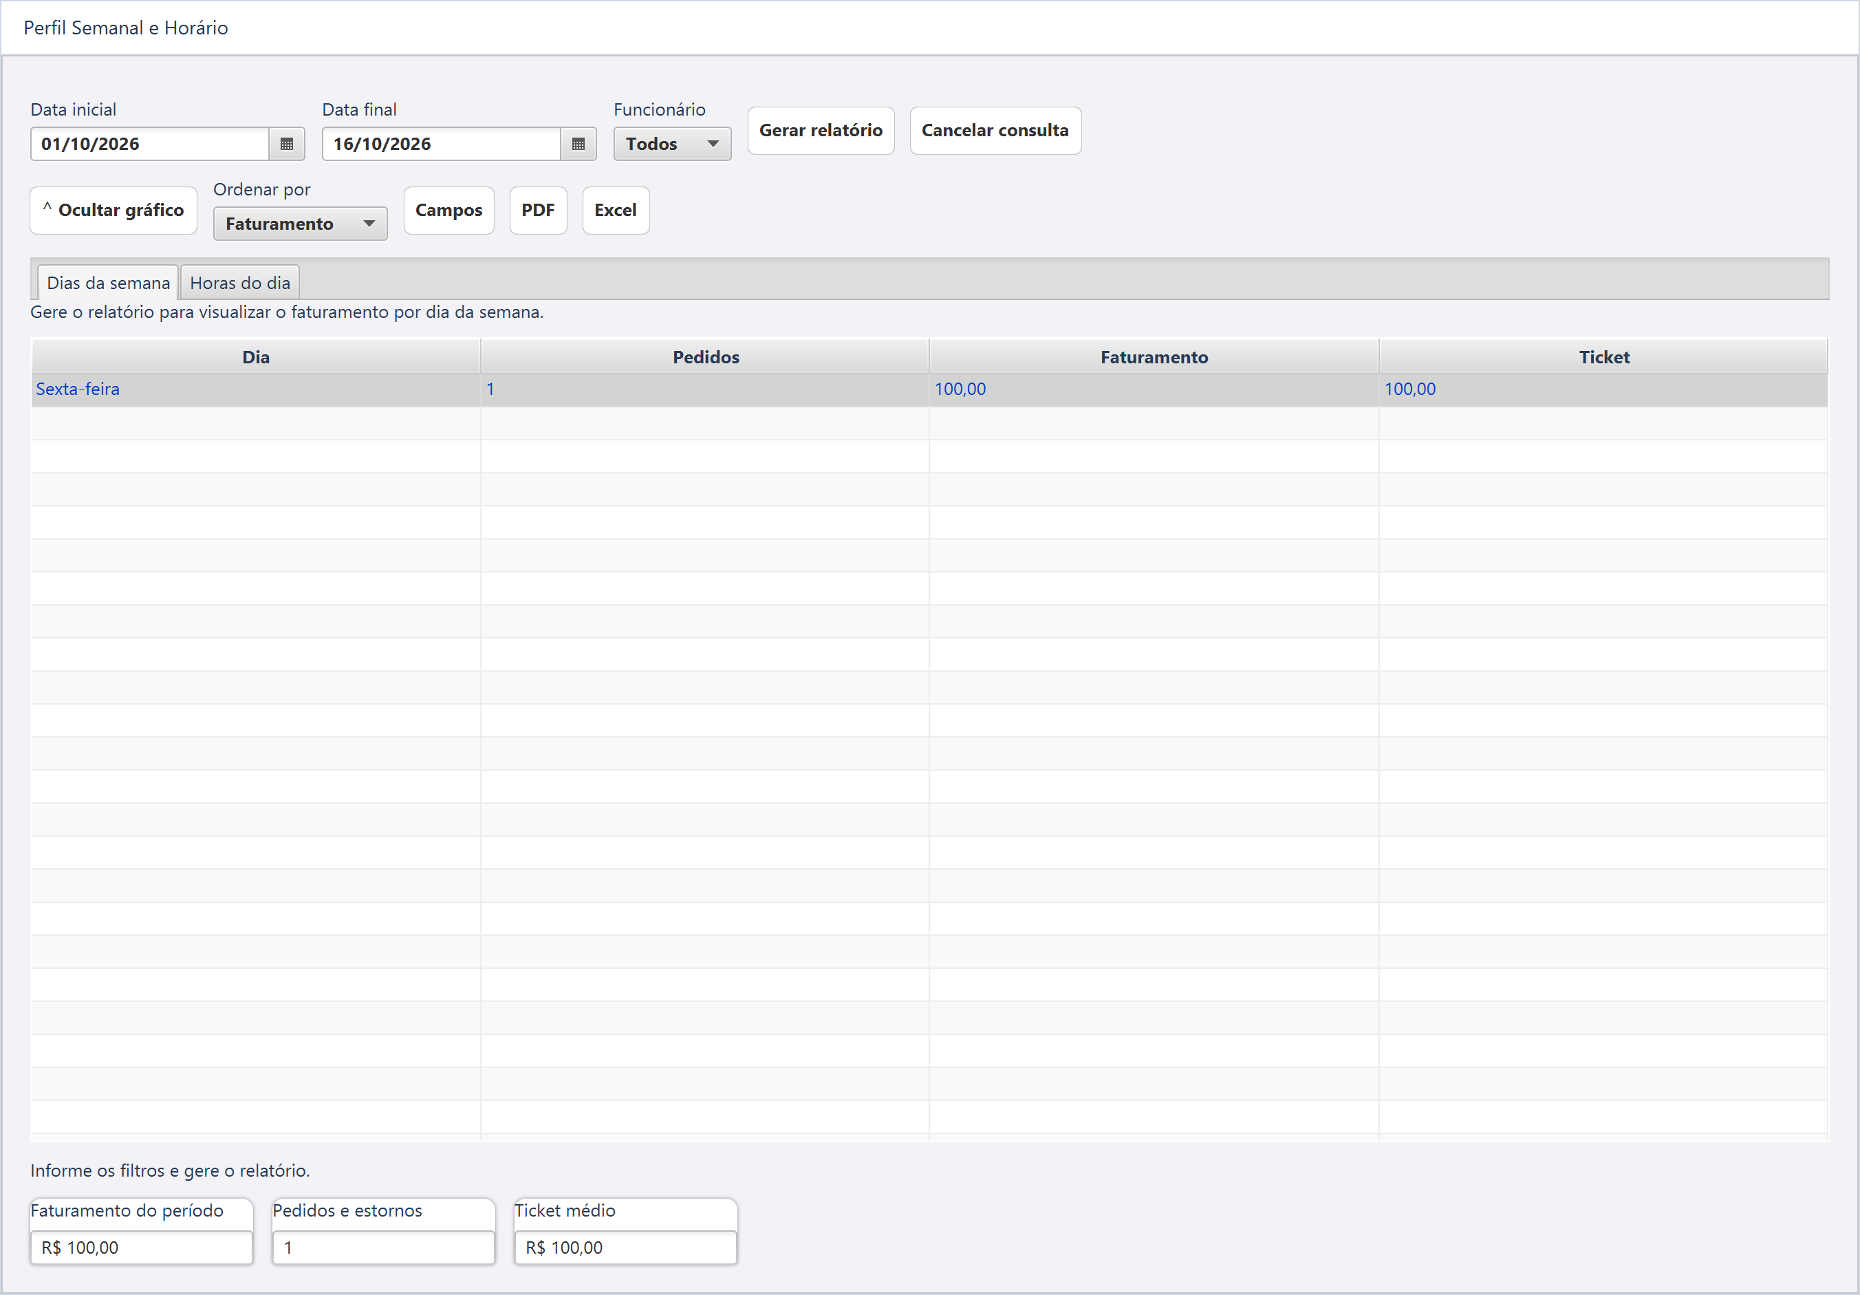Switch to Dias da semana tab
Screen dimensions: 1860x1295
(108, 283)
